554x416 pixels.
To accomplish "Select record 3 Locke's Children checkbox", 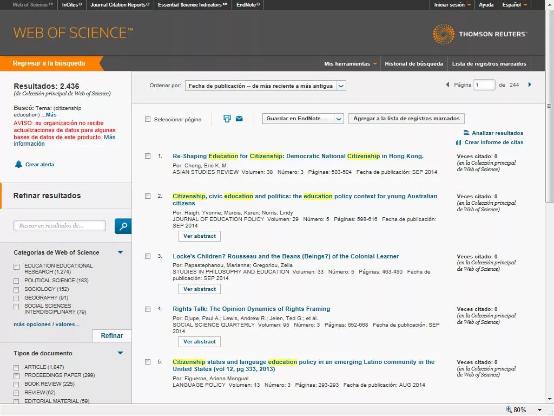I will pos(148,256).
